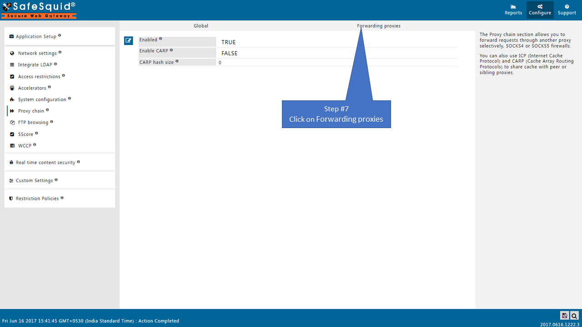Open Network settings in the sidebar
582x327 pixels.
pyautogui.click(x=37, y=54)
